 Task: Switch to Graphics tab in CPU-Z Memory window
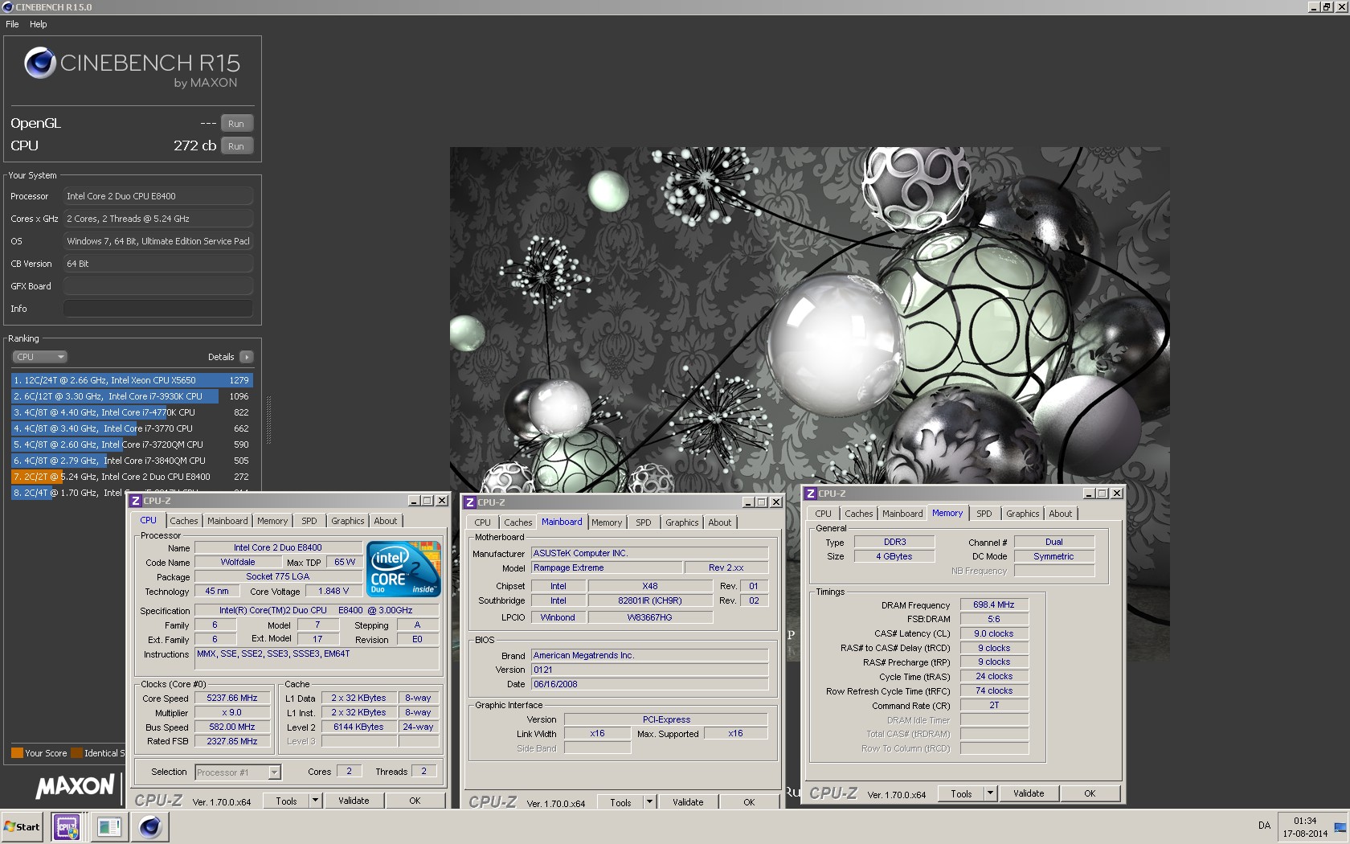1022,514
